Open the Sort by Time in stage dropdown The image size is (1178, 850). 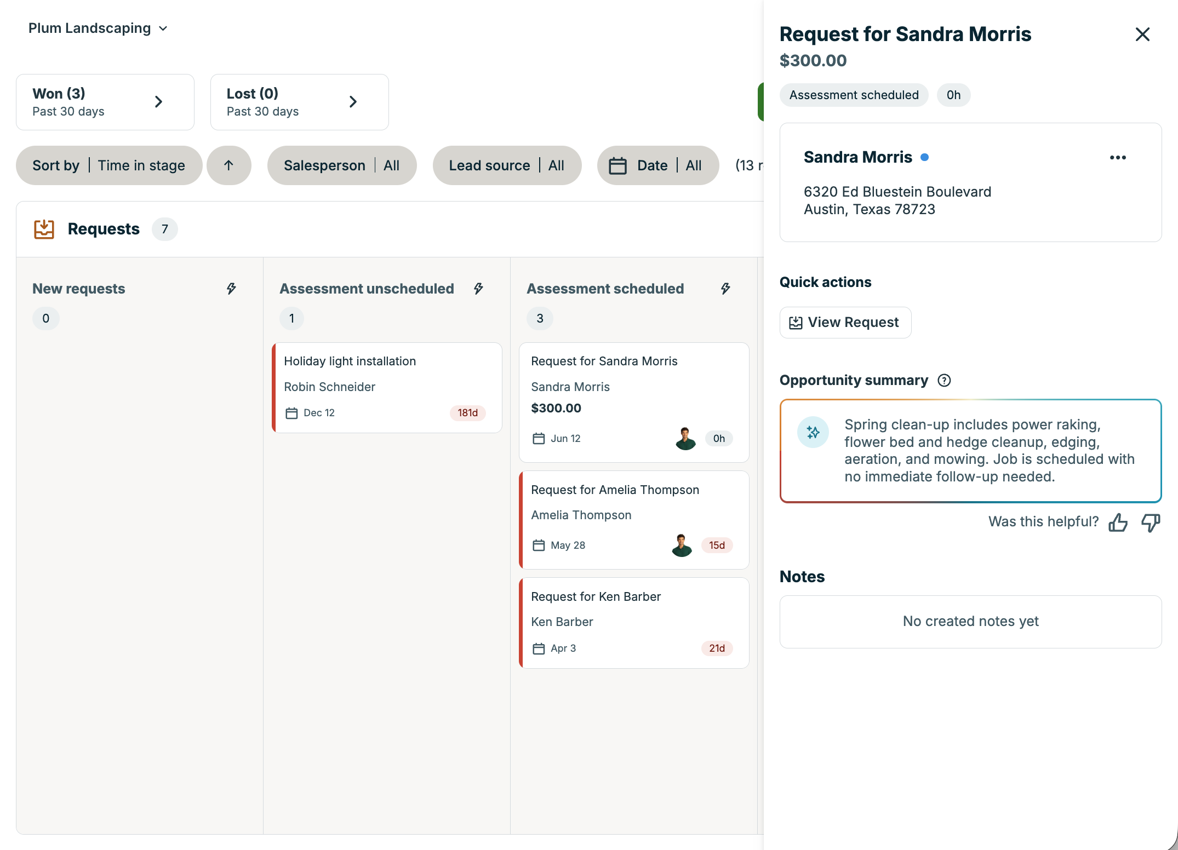click(x=109, y=165)
